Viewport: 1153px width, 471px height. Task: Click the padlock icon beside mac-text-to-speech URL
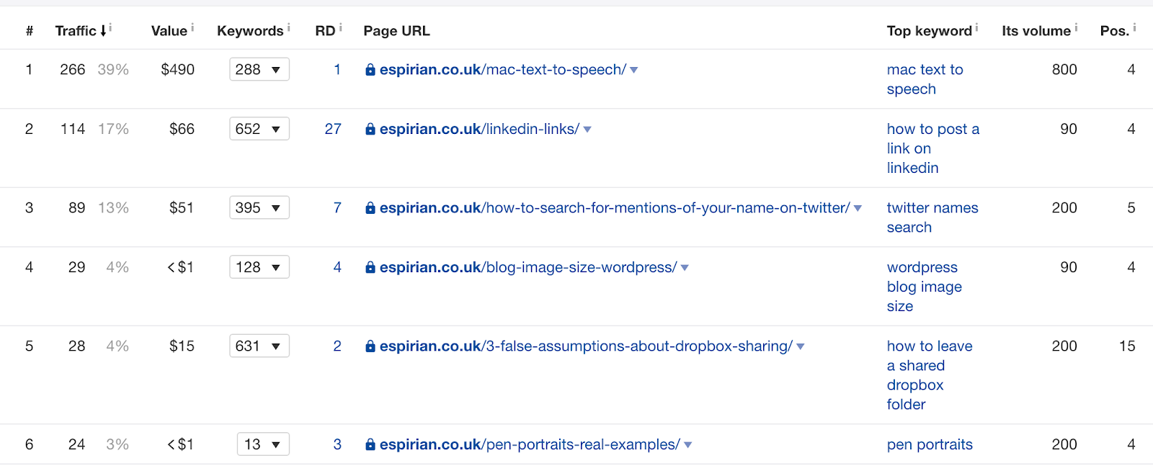click(370, 70)
